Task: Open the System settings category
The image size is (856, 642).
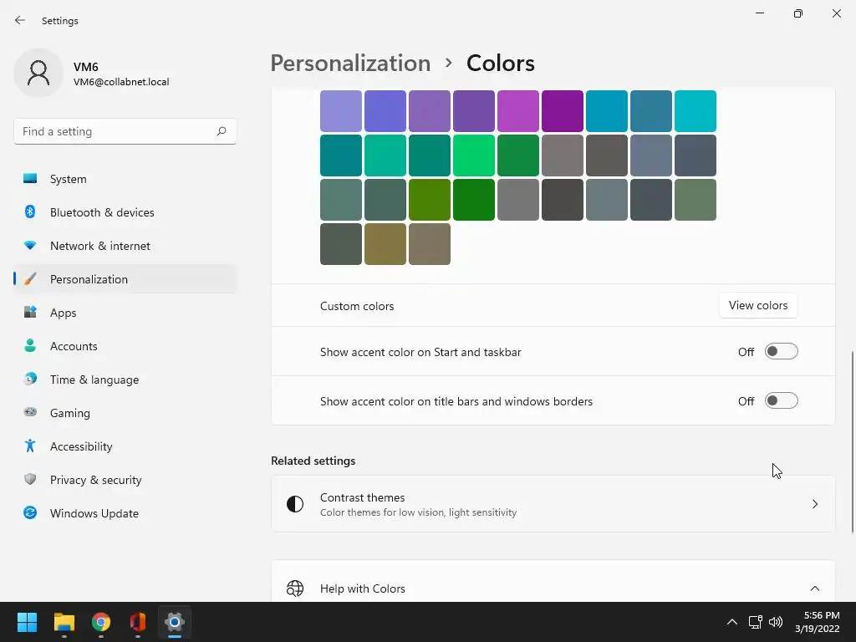Action: click(x=125, y=179)
